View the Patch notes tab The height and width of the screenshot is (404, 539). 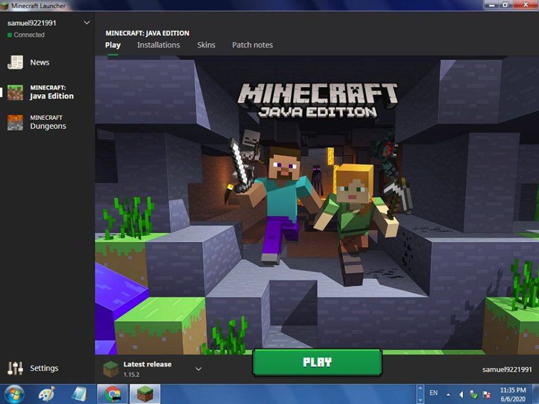coord(252,45)
